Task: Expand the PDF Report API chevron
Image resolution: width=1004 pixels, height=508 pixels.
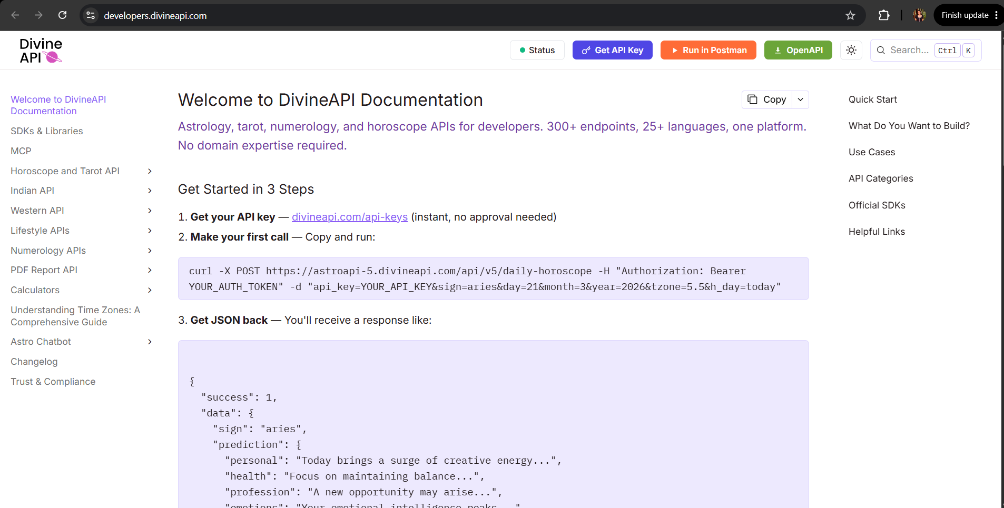Action: pos(150,270)
